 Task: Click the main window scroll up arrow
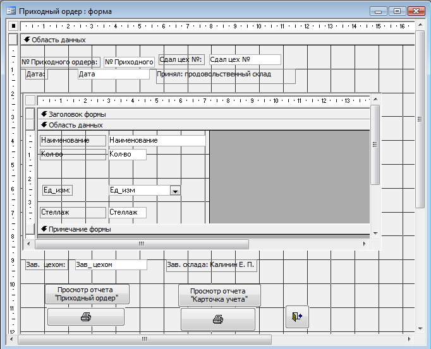(420, 25)
